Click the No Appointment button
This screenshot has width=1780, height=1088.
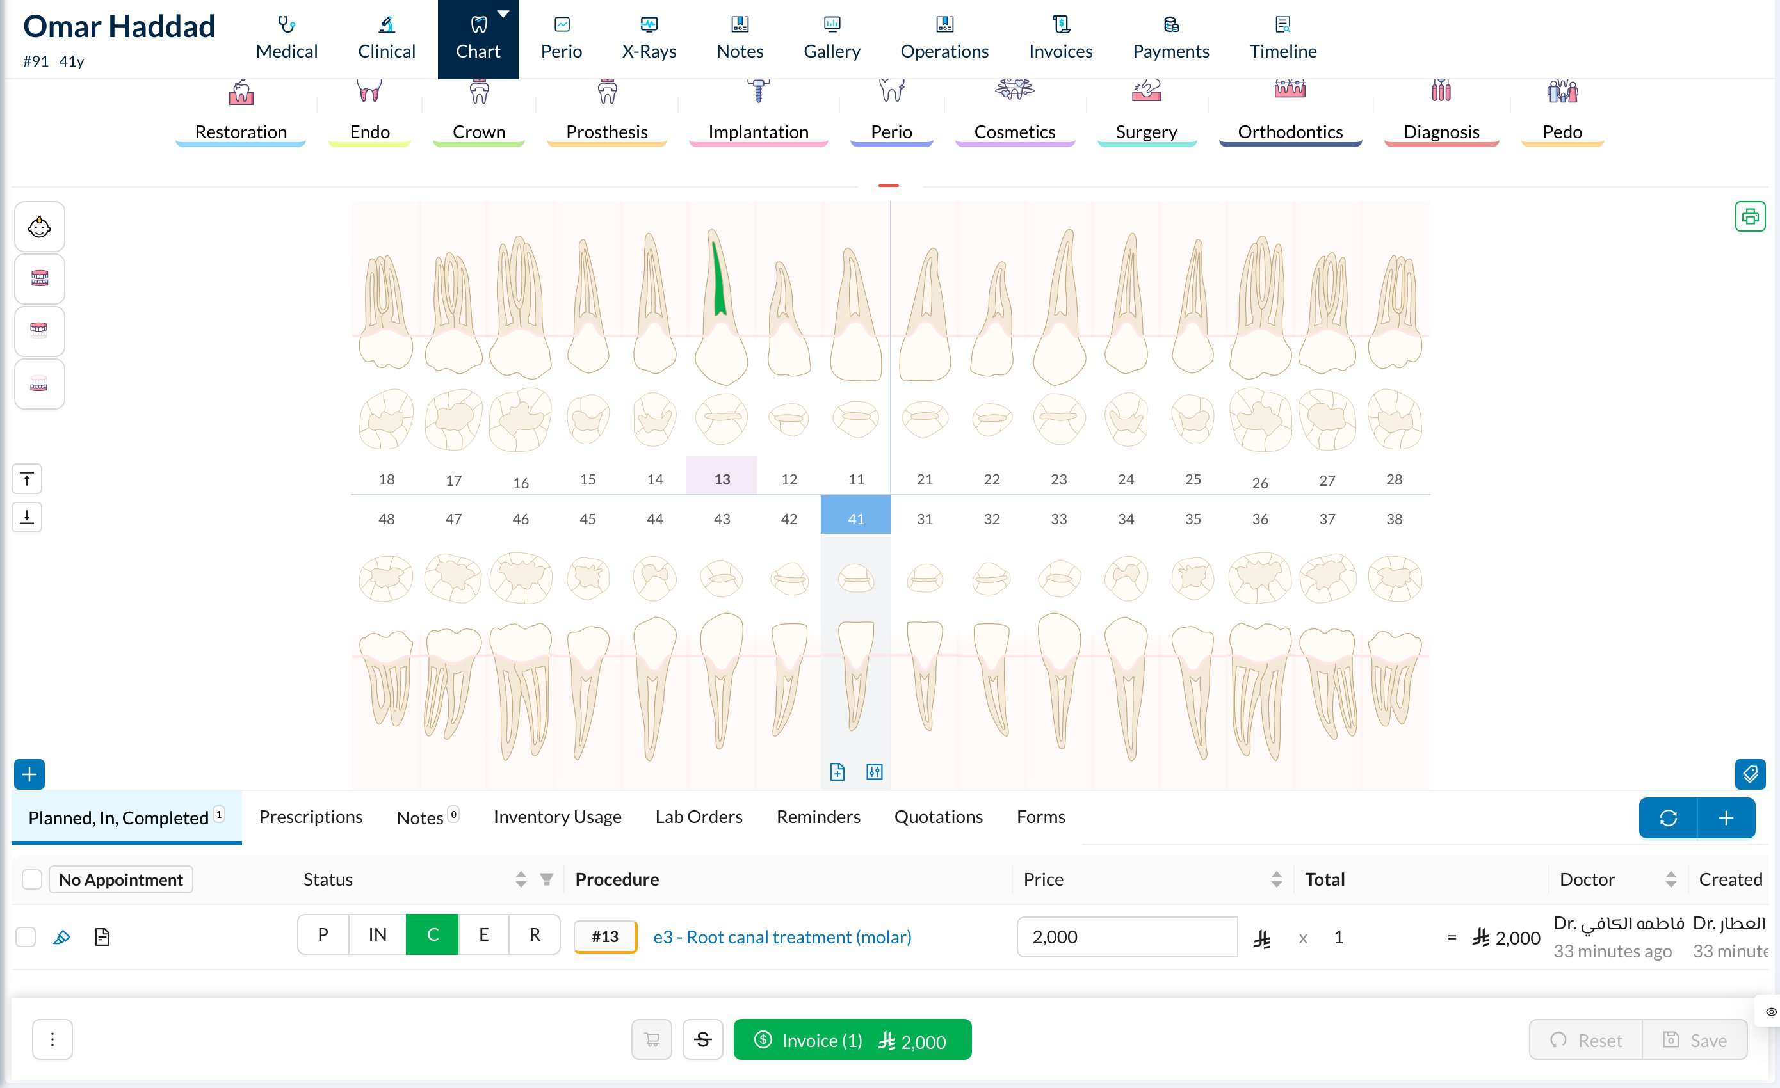tap(120, 879)
